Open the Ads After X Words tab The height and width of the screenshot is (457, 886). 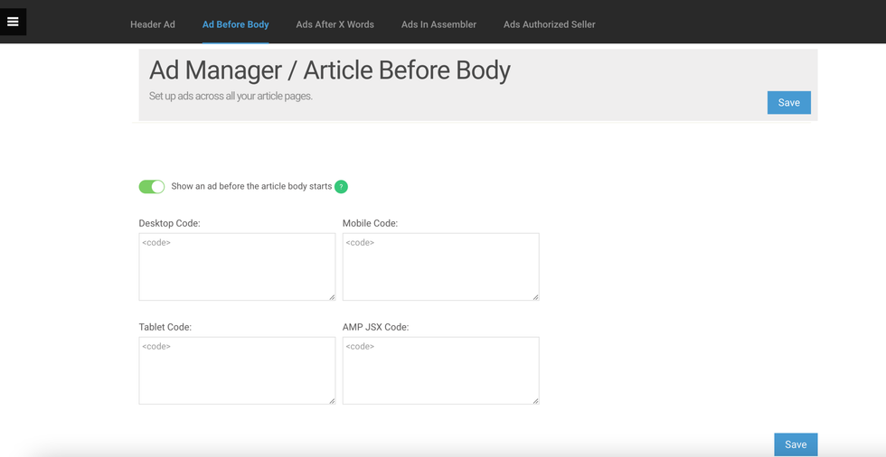click(x=335, y=24)
